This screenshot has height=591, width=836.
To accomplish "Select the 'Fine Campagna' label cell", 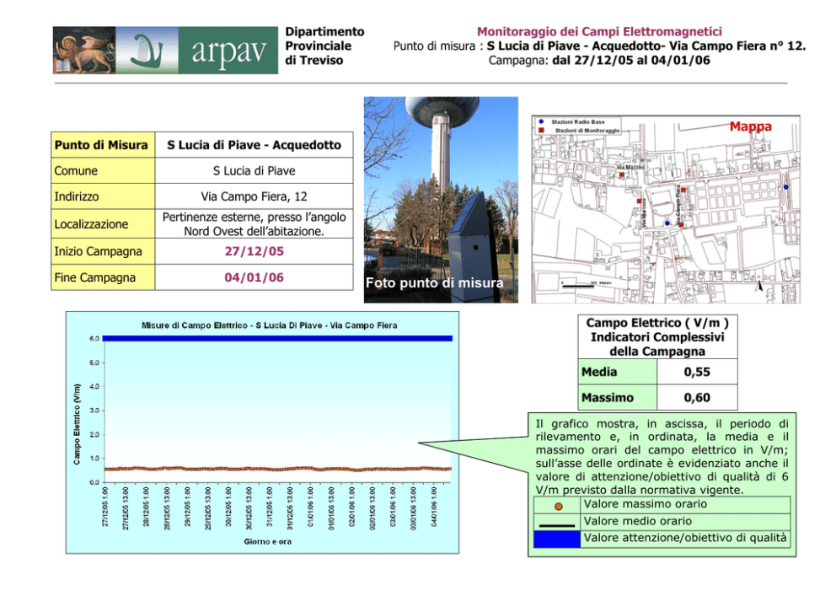I will [x=103, y=277].
